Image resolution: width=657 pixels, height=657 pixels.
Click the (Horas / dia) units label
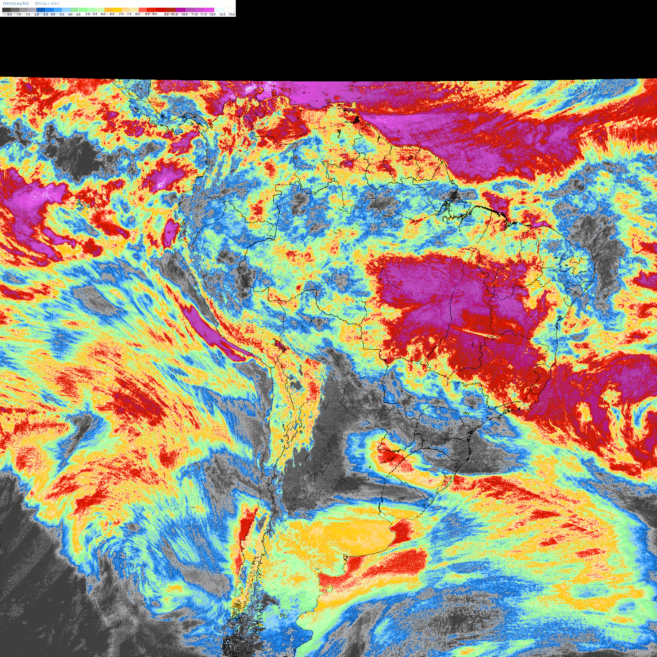pyautogui.click(x=47, y=3)
